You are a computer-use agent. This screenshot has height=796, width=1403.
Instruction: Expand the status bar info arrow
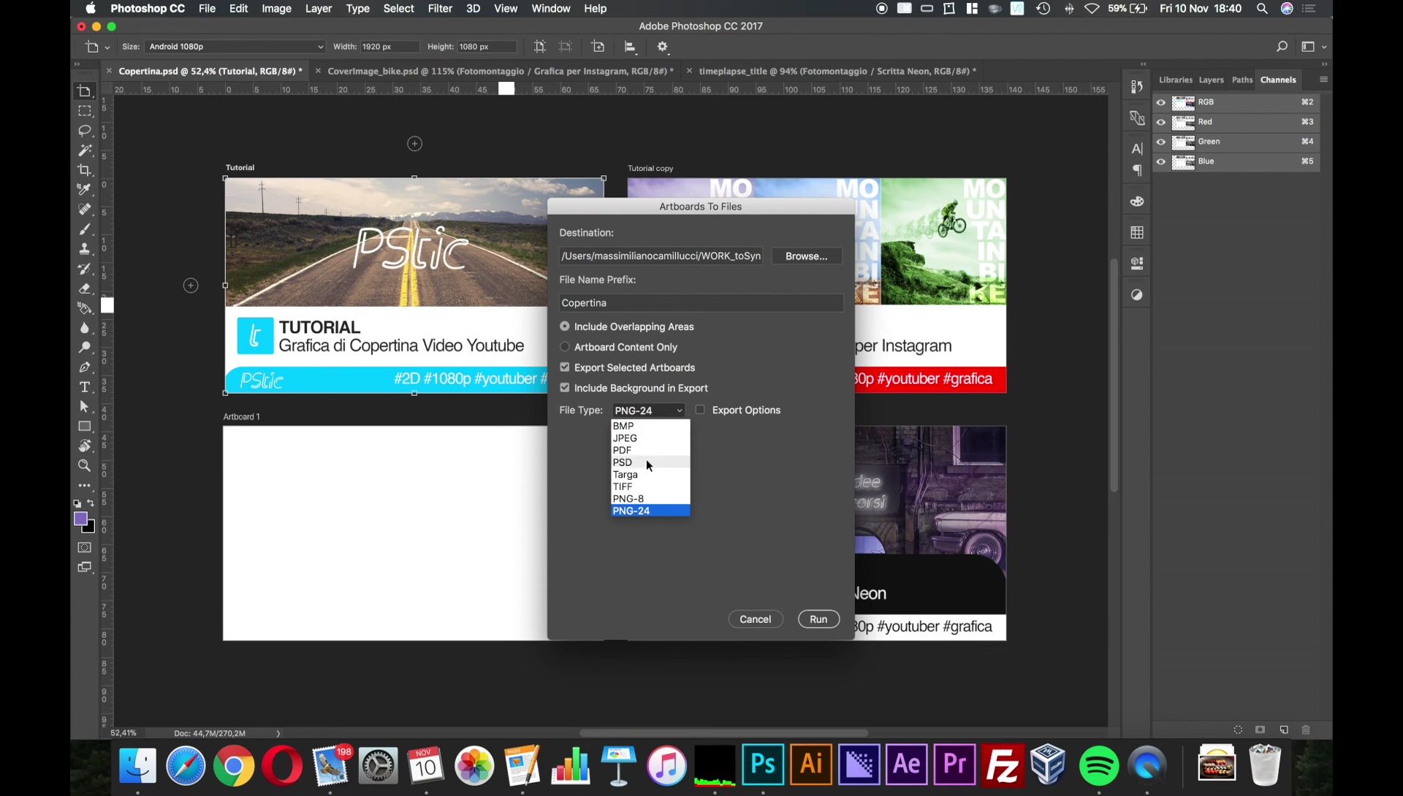pos(278,733)
